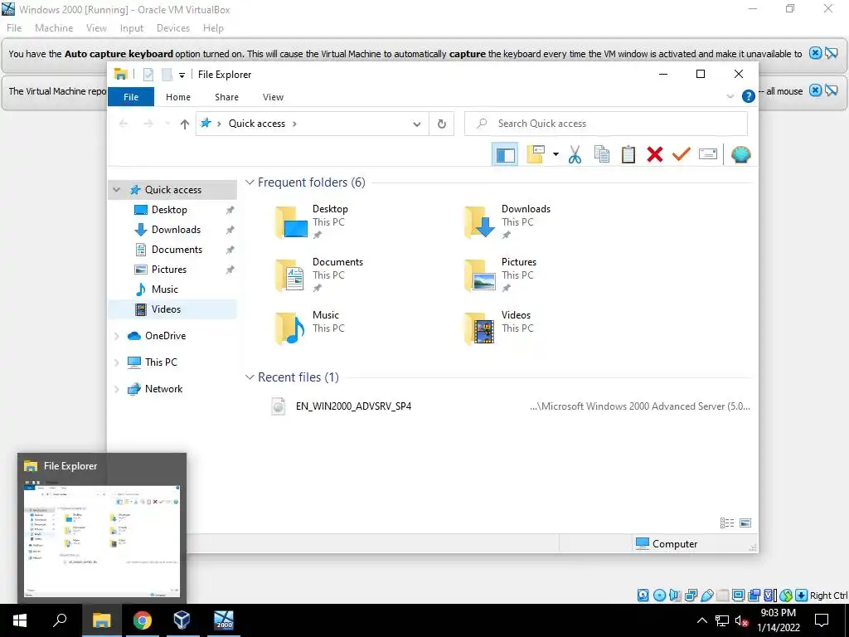Select the Downloads folder icon in Frequent folders
Viewport: 849px width, 637px height.
(480, 222)
